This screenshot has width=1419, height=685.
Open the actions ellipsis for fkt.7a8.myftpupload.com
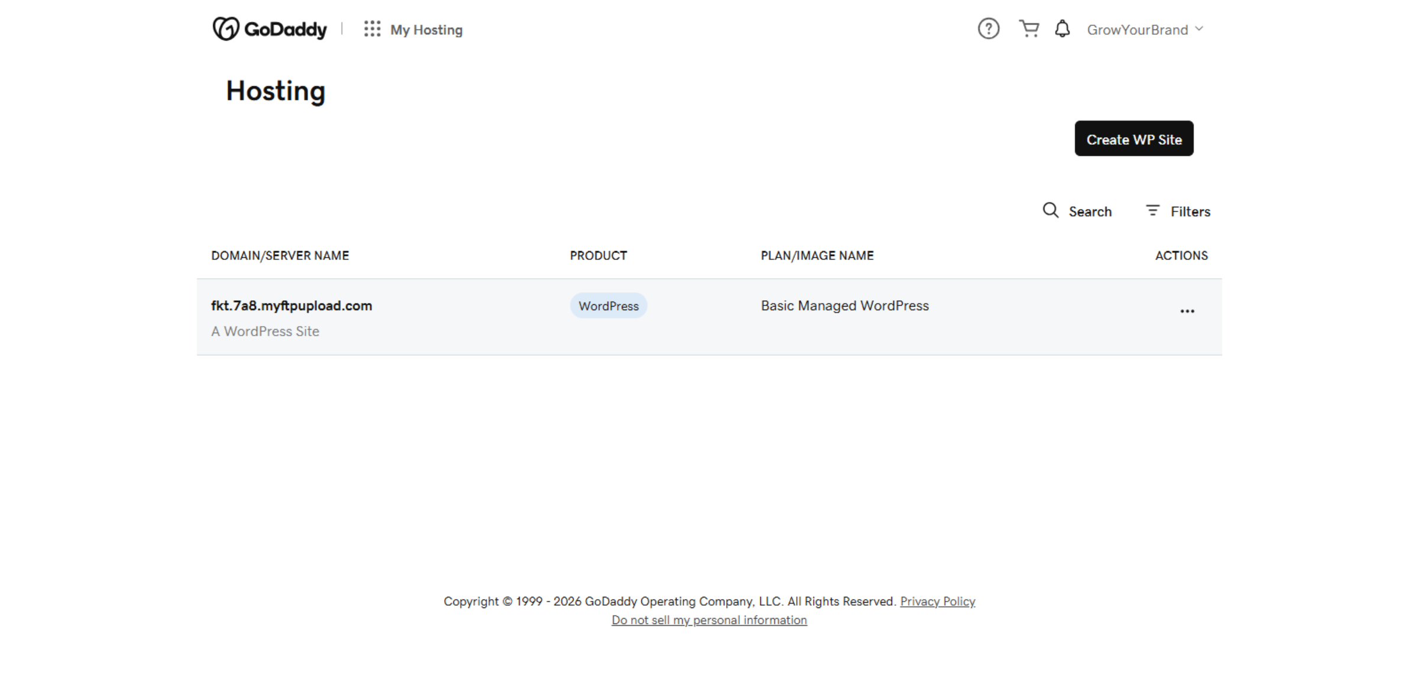coord(1187,310)
